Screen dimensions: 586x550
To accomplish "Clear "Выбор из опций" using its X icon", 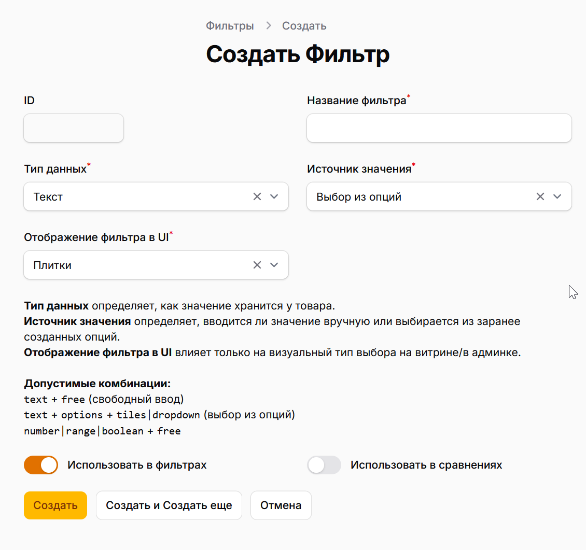I will 540,196.
